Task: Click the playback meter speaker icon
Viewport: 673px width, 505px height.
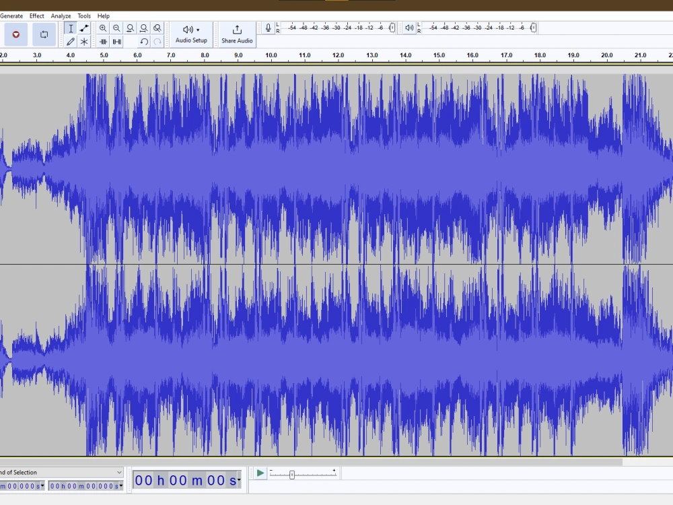Action: tap(409, 28)
